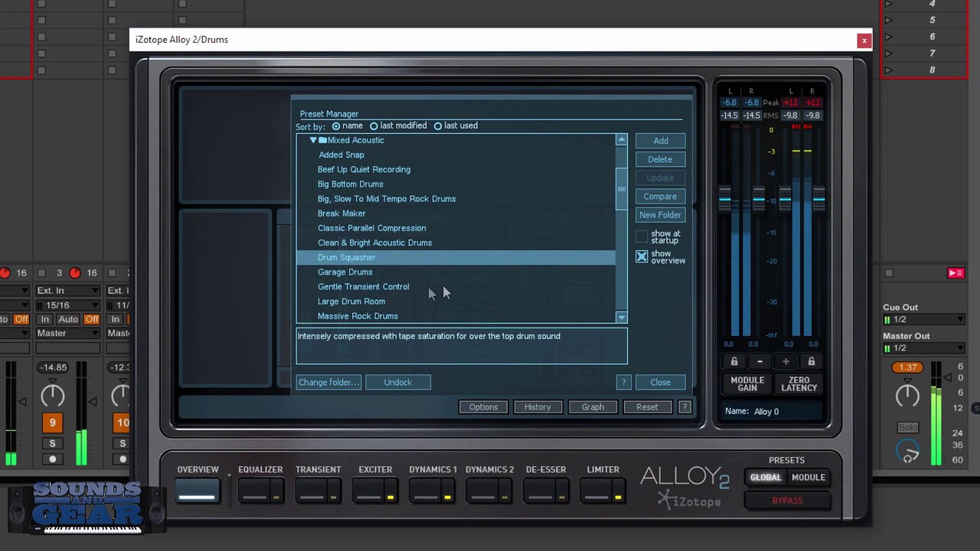Click the left input gain lock icon
Viewport: 980px width, 551px height.
(734, 361)
